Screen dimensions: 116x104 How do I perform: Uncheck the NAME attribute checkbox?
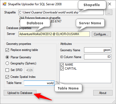tap(62, 65)
